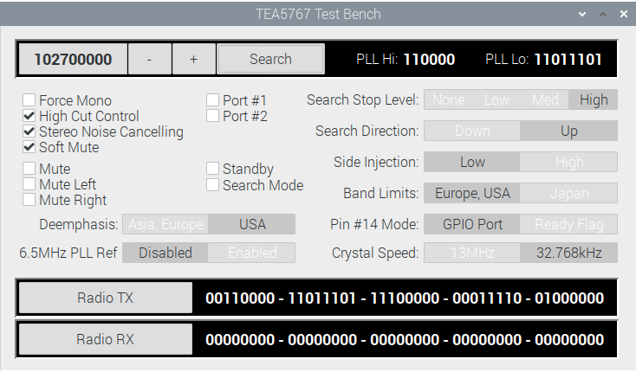This screenshot has width=636, height=372.
Task: Check the Port #2 box
Action: [x=212, y=116]
